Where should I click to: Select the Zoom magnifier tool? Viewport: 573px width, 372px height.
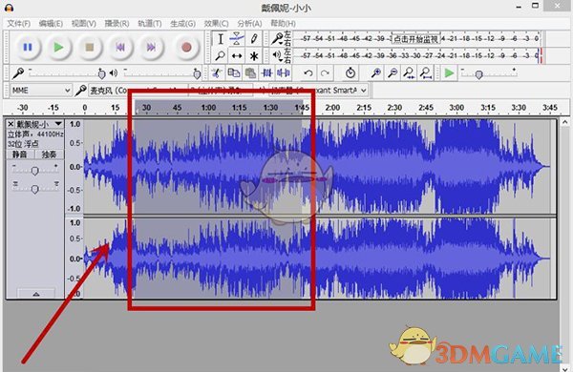221,55
